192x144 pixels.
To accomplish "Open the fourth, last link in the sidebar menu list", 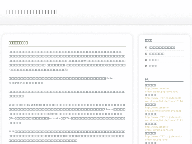I will (x=153, y=66).
